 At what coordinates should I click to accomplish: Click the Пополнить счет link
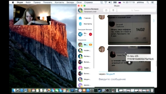click(90, 12)
